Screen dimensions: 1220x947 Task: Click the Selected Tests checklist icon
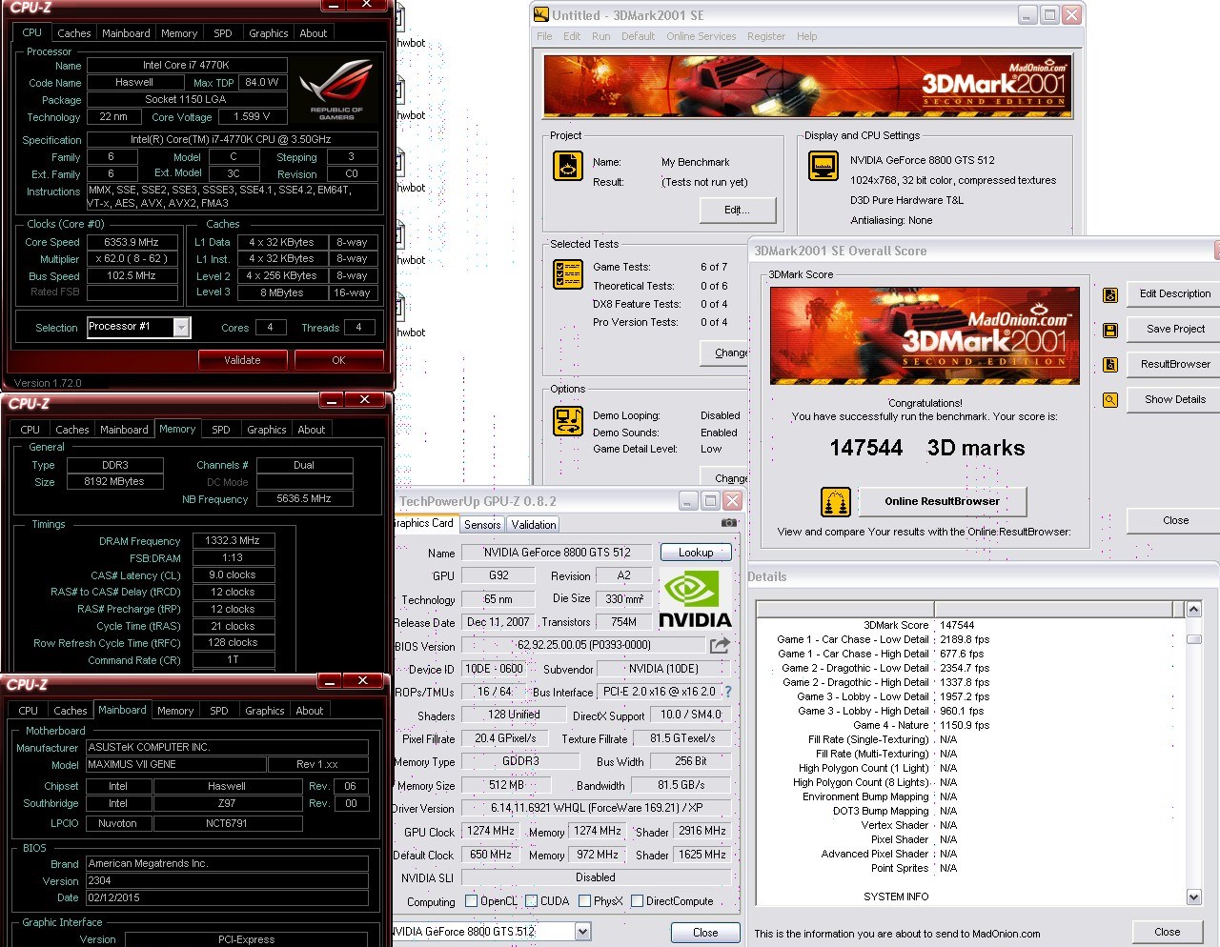pos(568,274)
